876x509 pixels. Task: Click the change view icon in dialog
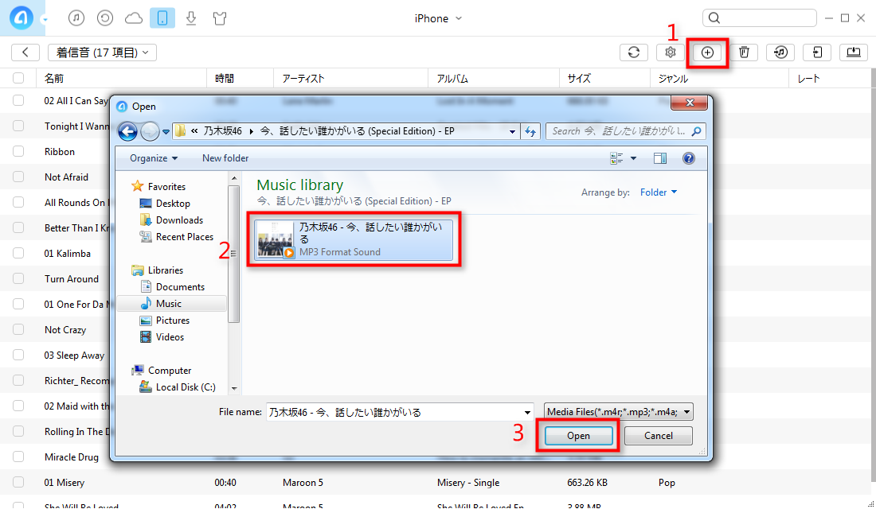pos(616,158)
